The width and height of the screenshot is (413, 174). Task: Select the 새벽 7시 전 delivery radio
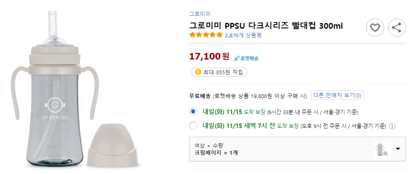point(193,126)
